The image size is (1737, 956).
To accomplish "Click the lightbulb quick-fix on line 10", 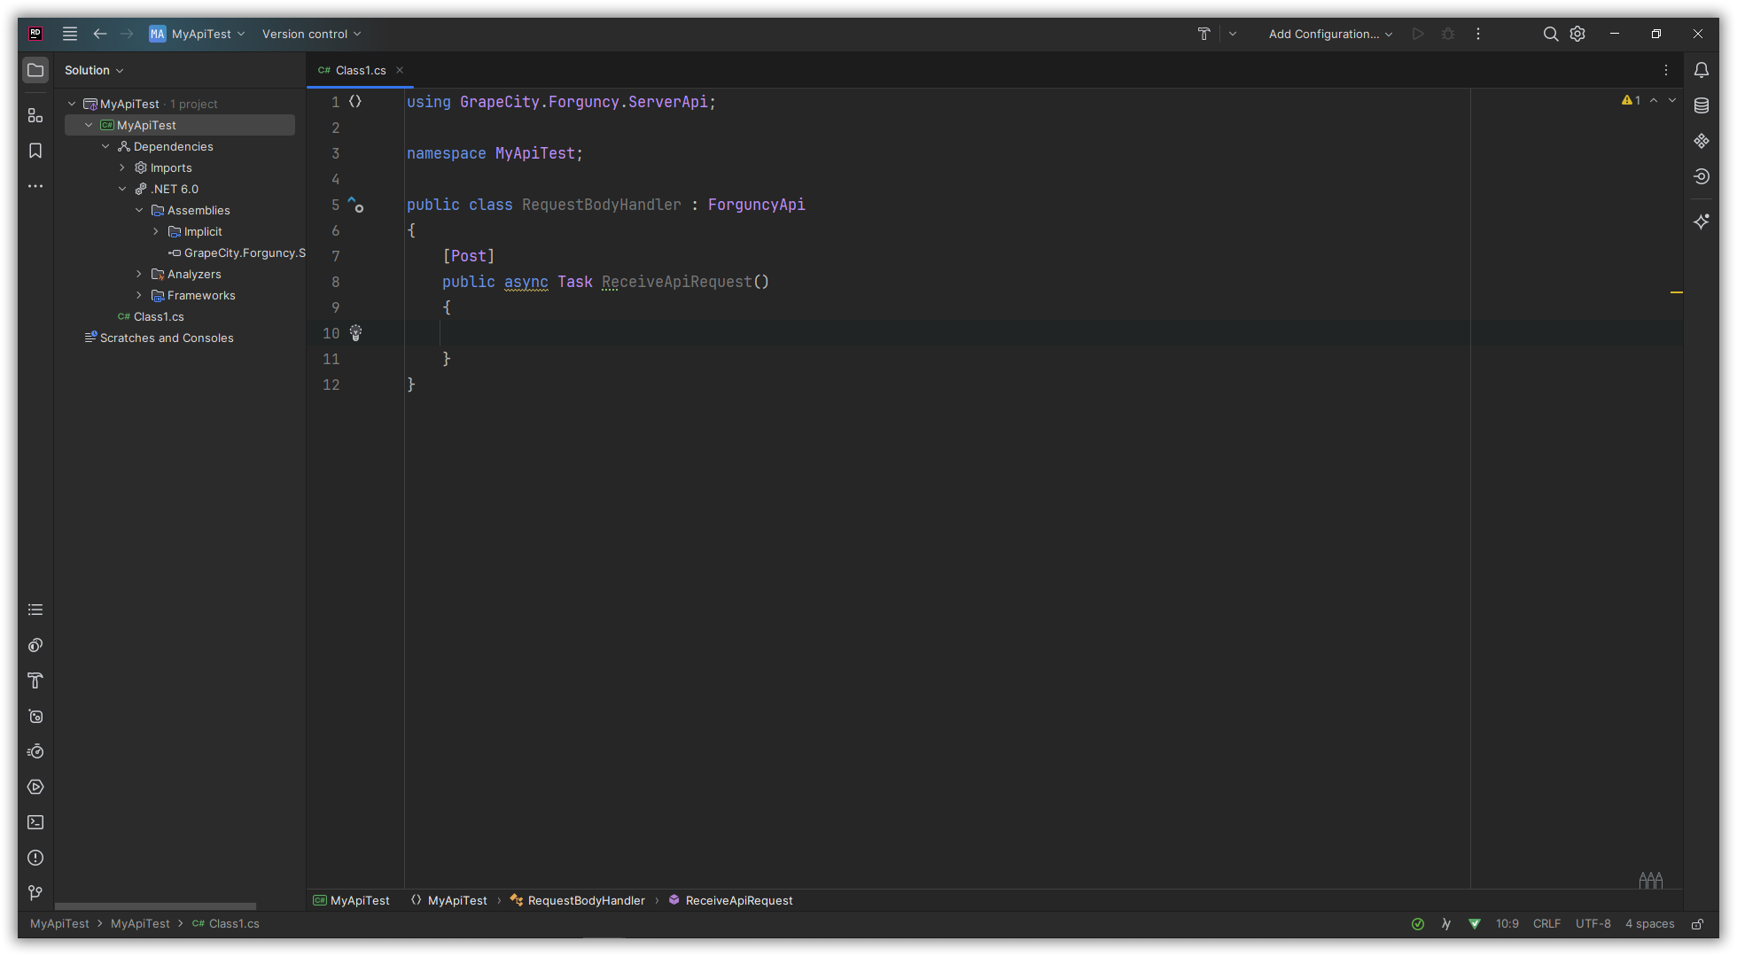I will (355, 333).
